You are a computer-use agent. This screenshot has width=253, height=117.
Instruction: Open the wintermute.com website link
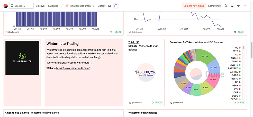73,68
